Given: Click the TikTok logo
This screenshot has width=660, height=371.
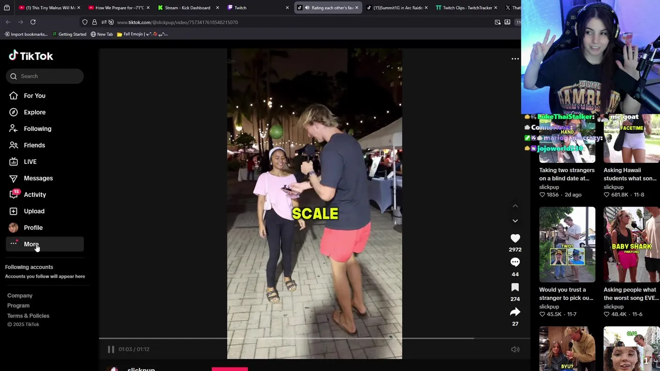Looking at the screenshot, I should pos(31,56).
